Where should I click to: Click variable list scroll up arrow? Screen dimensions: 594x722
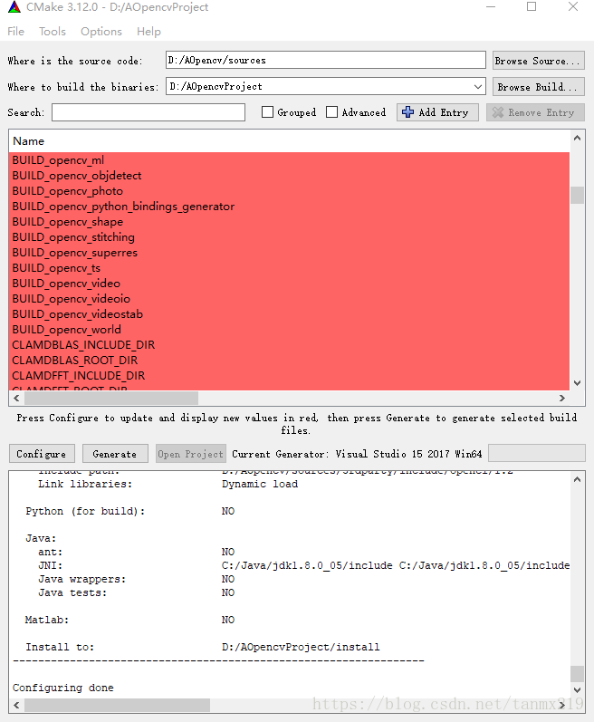pos(577,138)
